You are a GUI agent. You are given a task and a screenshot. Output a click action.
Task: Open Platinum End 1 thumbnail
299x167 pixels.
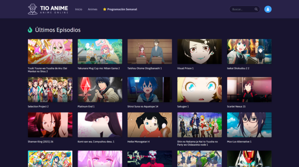point(100,90)
